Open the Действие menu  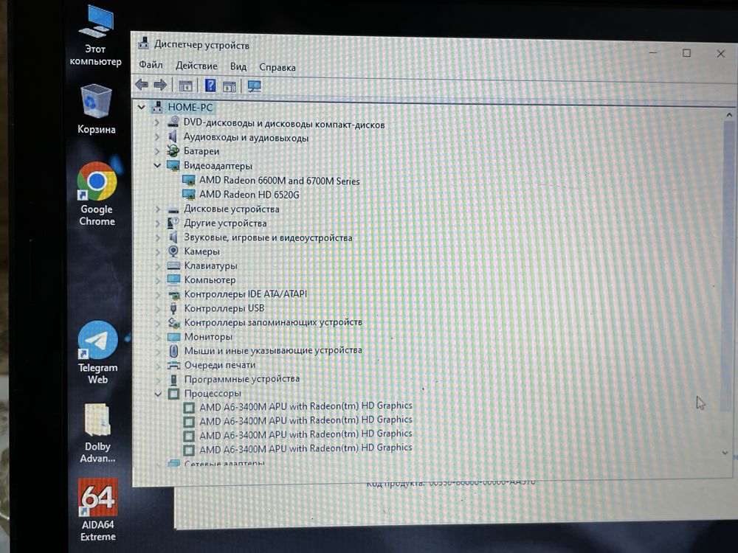tap(196, 66)
